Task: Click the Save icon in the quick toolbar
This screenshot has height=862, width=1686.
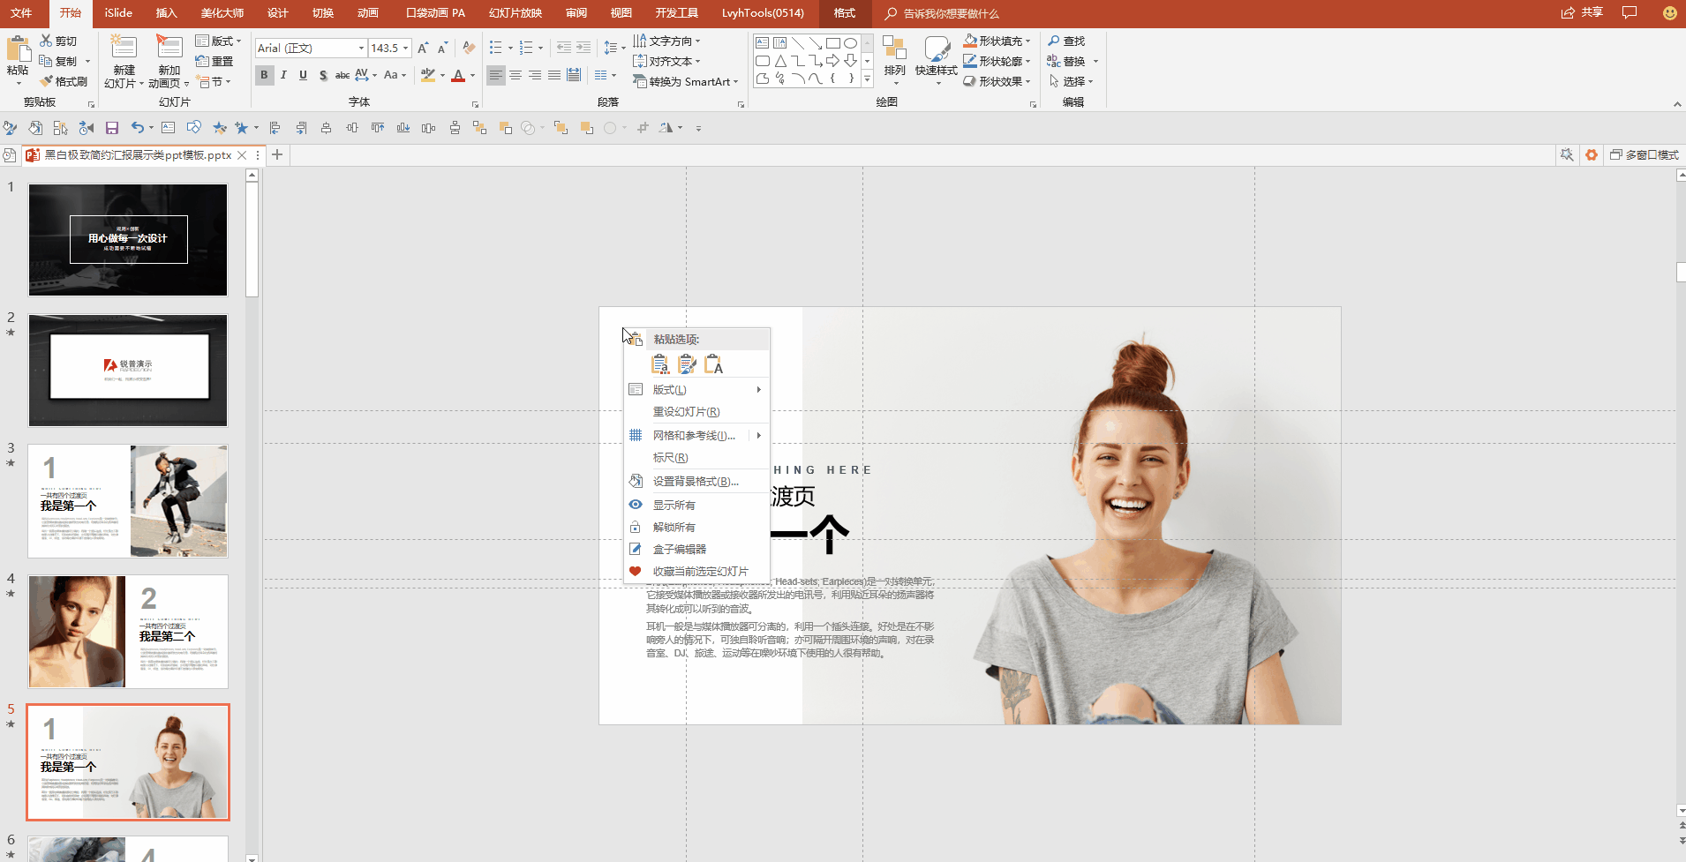Action: [112, 128]
